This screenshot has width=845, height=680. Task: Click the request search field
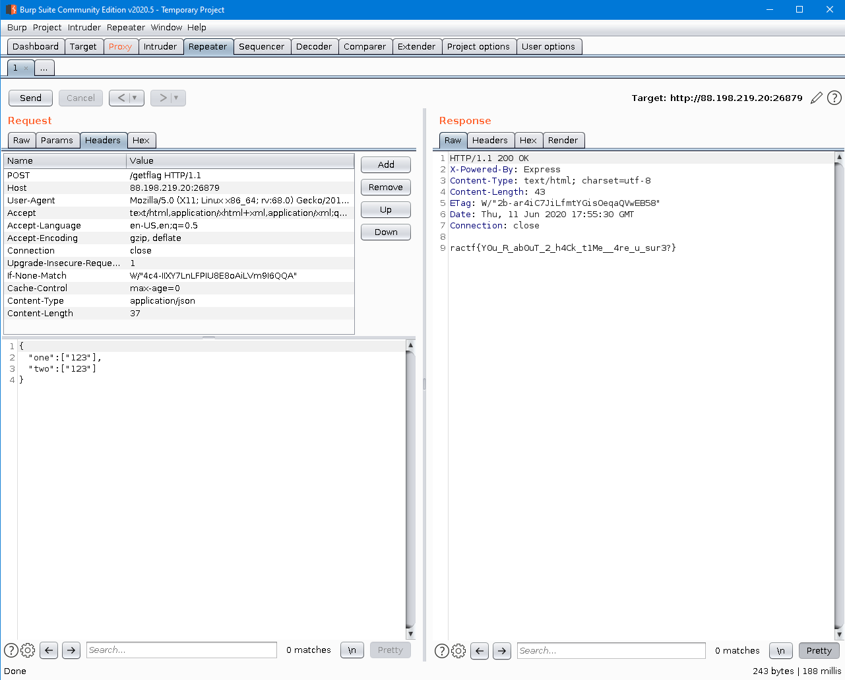pos(182,650)
